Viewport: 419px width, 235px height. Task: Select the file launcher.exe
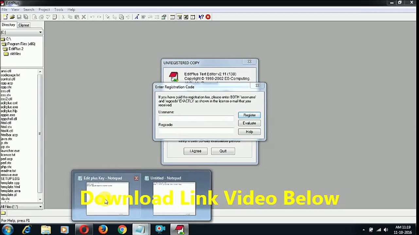(10, 151)
